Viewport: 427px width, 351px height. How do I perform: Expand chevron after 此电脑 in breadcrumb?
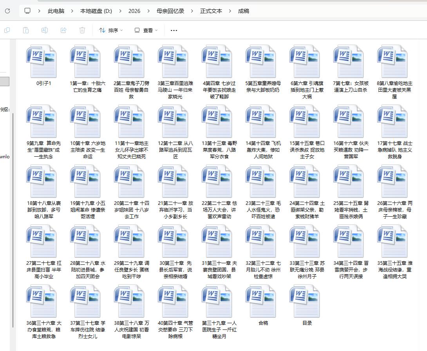[72, 11]
